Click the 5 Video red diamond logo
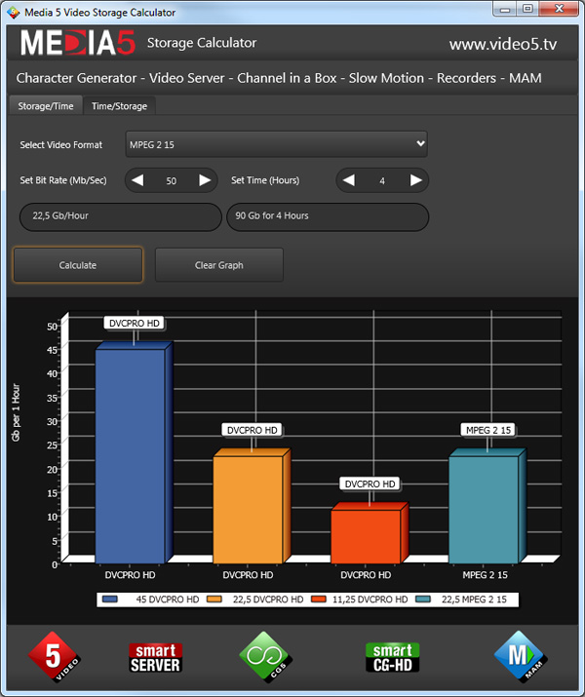Image resolution: width=585 pixels, height=697 pixels. [x=55, y=657]
